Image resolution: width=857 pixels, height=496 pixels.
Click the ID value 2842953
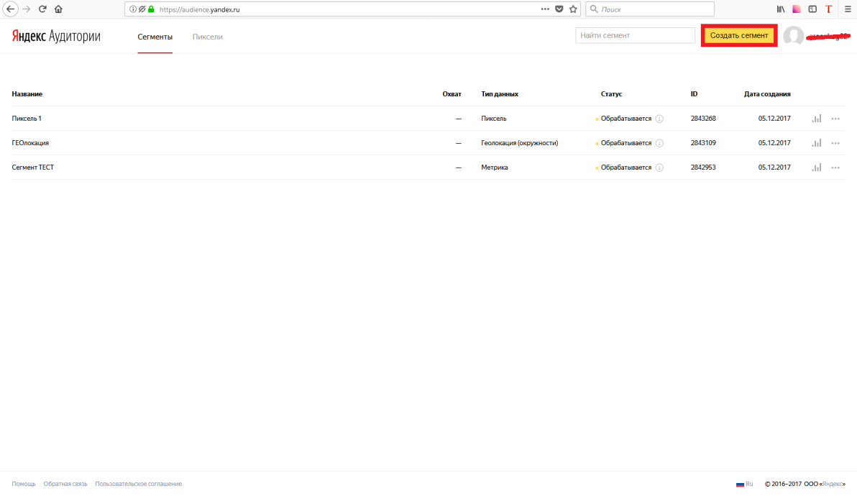[703, 167]
